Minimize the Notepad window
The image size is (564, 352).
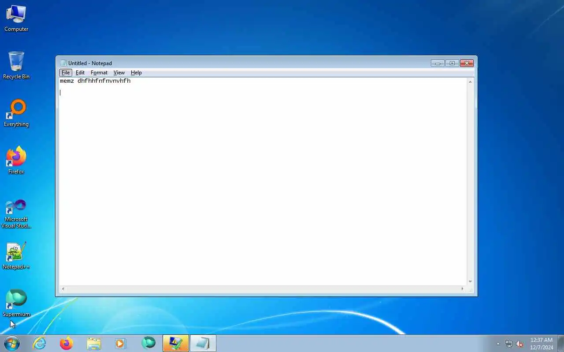tap(438, 63)
